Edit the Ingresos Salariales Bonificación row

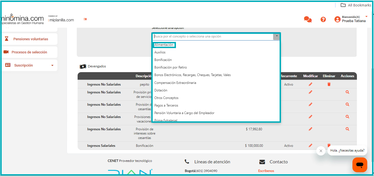pos(310,145)
